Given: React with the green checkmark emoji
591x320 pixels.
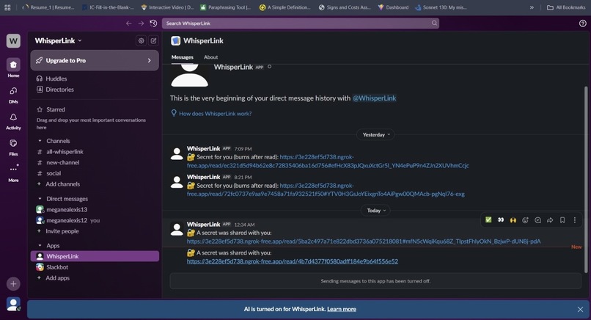Looking at the screenshot, I should click(x=488, y=219).
